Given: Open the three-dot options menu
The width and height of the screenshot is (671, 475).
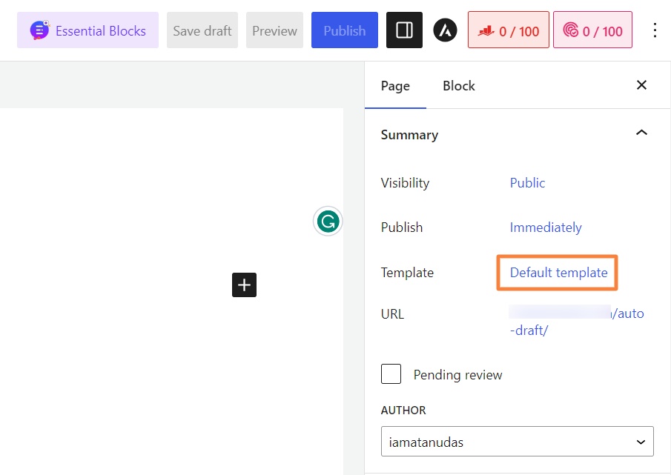Looking at the screenshot, I should (x=655, y=30).
